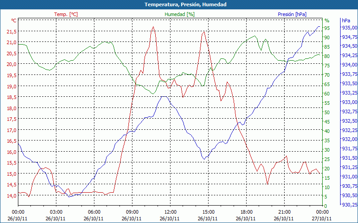The image size is (358, 223).
Task: Click the chart title Temperatura, Presión, Humedad
Action: 185,4
